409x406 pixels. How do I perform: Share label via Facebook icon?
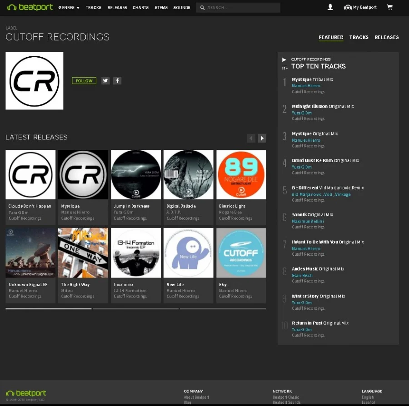click(x=117, y=81)
